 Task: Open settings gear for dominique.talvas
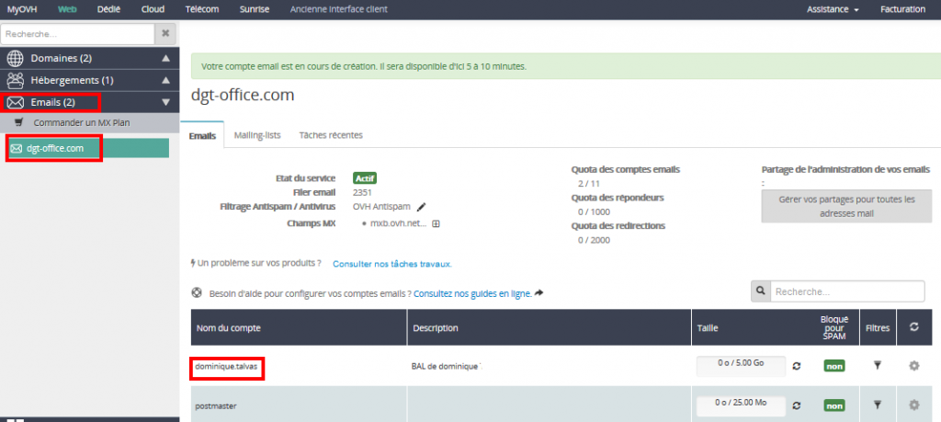(914, 366)
